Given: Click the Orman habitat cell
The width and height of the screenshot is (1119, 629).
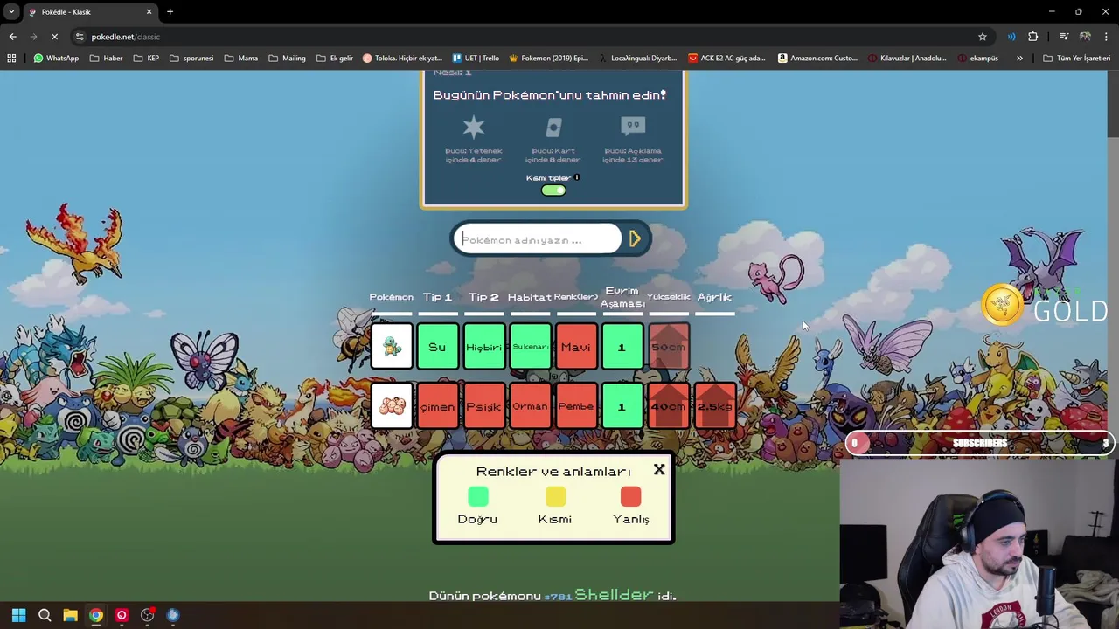Looking at the screenshot, I should pyautogui.click(x=530, y=406).
